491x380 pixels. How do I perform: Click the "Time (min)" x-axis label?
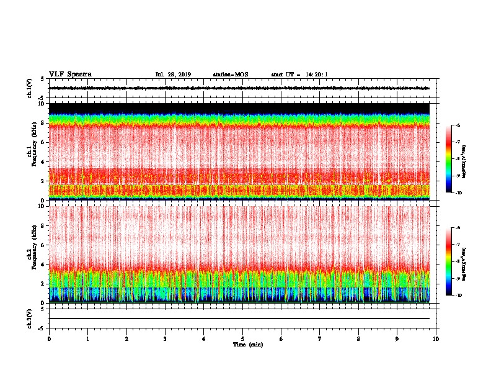(248, 345)
